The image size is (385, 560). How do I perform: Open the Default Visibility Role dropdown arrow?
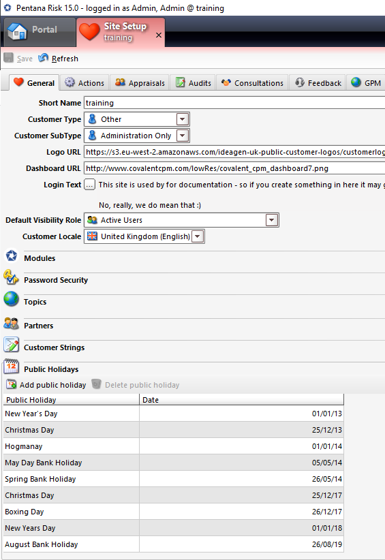click(272, 220)
